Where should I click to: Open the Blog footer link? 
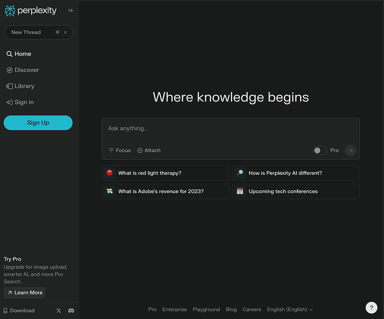tap(231, 310)
